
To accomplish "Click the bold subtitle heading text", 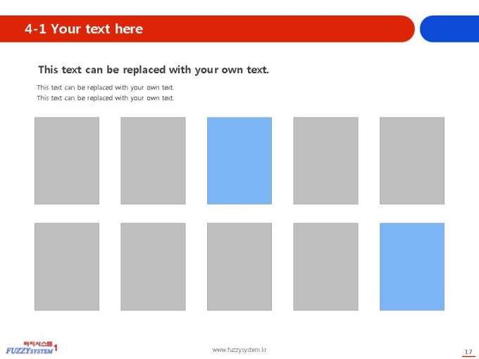I will coord(154,70).
